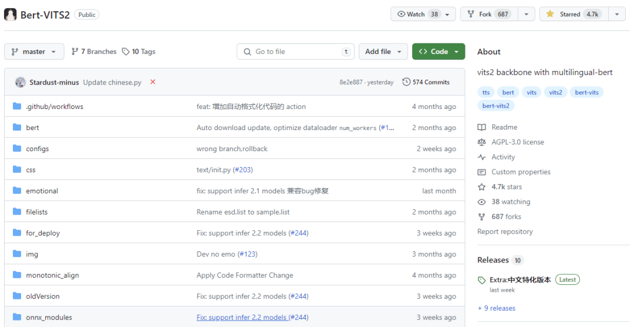Click the Stardust-minus author avatar
Screen dimensions: 634x327
coord(21,83)
